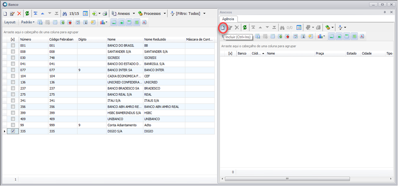The image size is (398, 186).
Task: Sort by the Cidade column header in Anexos
Action: (x=373, y=54)
